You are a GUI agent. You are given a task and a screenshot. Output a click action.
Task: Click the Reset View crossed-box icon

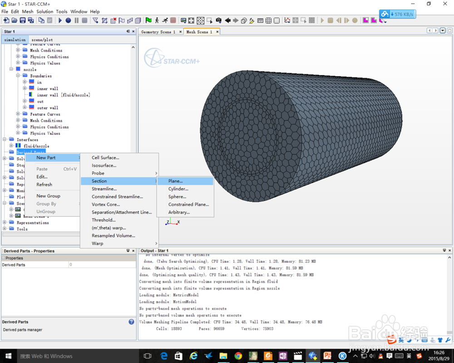[200, 20]
